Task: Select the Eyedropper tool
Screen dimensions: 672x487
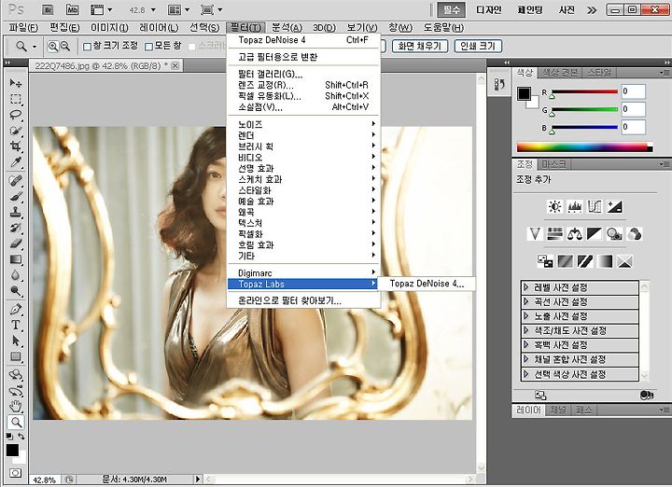Action: pyautogui.click(x=16, y=162)
